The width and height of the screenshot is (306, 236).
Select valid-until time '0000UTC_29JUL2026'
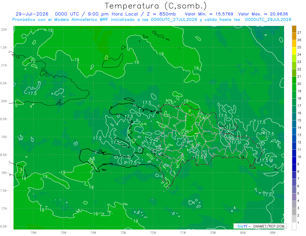coord(268,20)
